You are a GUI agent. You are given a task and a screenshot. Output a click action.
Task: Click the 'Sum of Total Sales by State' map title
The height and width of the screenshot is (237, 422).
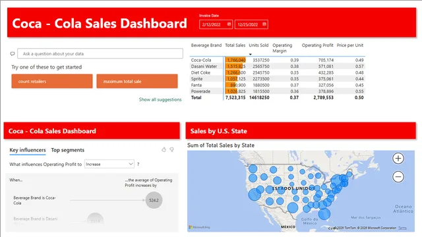tap(221, 145)
